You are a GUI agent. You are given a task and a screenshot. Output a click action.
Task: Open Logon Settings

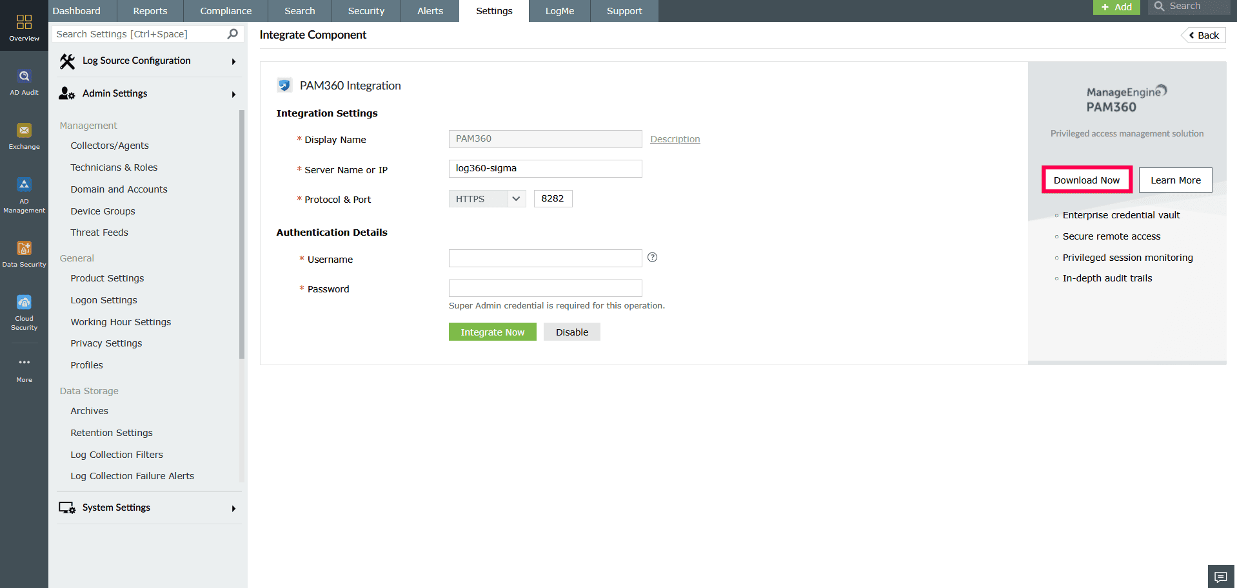(104, 300)
